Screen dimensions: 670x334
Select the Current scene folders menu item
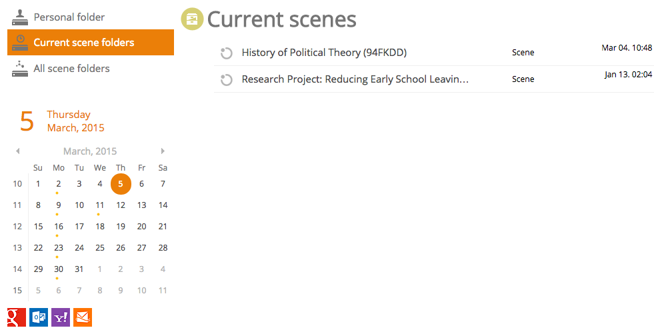coord(91,42)
